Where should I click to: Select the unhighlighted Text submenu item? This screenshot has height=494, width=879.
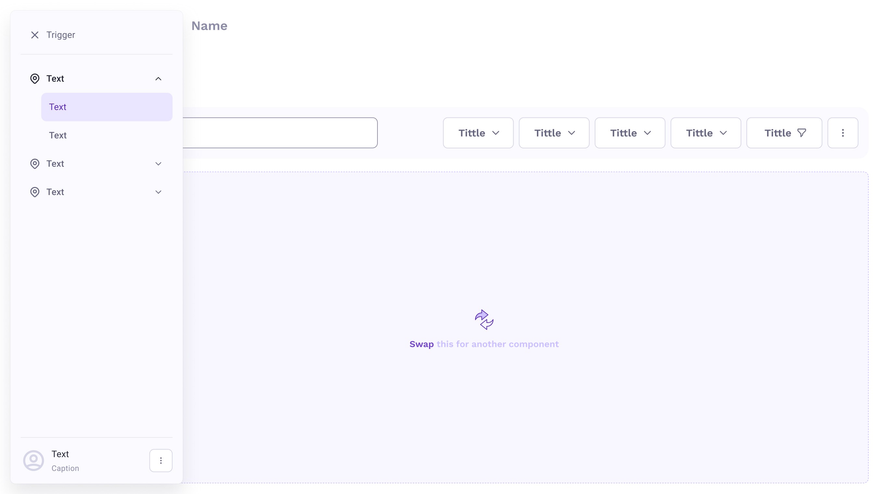click(x=58, y=135)
